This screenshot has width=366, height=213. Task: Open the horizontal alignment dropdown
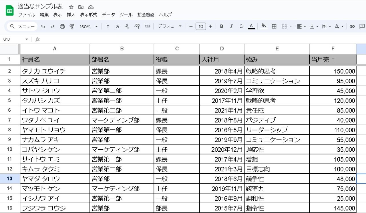[301, 26]
